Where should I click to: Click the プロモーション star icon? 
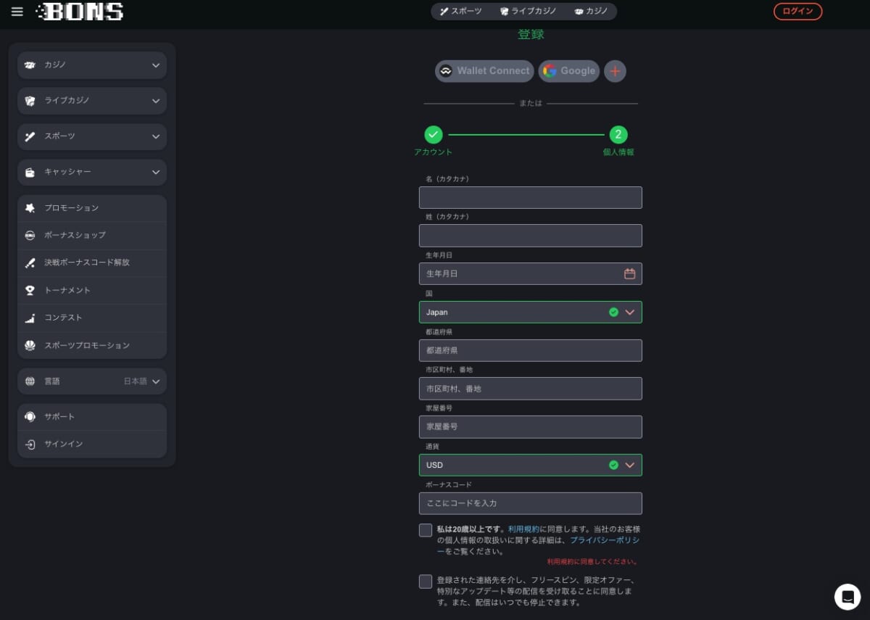30,208
